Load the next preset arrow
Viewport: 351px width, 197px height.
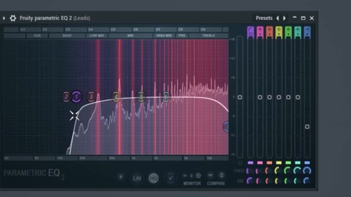pos(285,18)
